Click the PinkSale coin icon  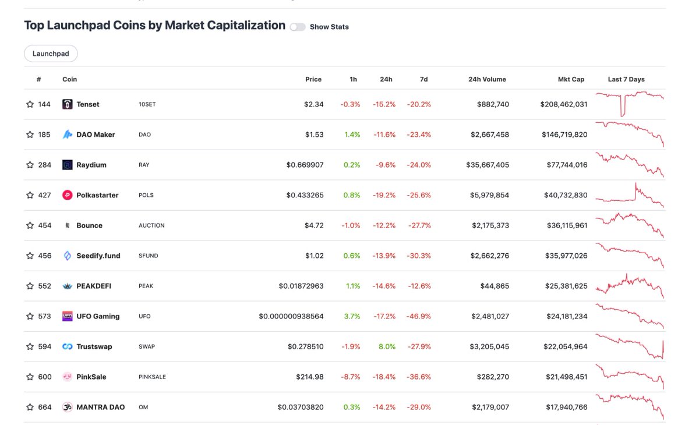click(68, 377)
